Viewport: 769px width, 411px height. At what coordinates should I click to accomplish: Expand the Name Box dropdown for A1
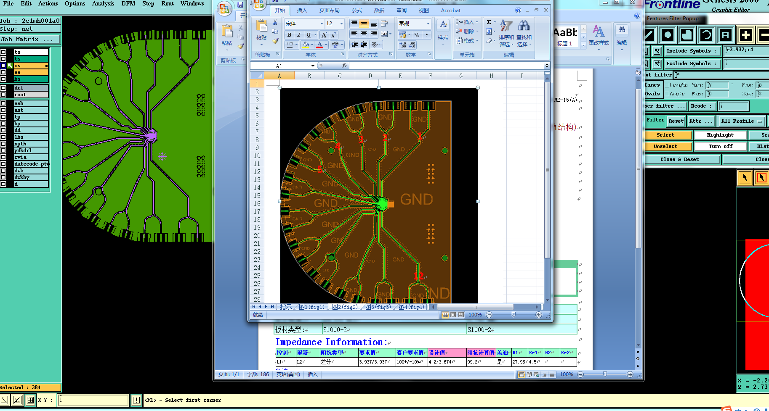313,66
